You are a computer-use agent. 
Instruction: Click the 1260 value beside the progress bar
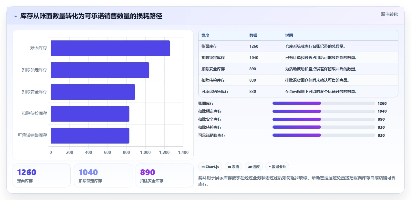click(382, 104)
